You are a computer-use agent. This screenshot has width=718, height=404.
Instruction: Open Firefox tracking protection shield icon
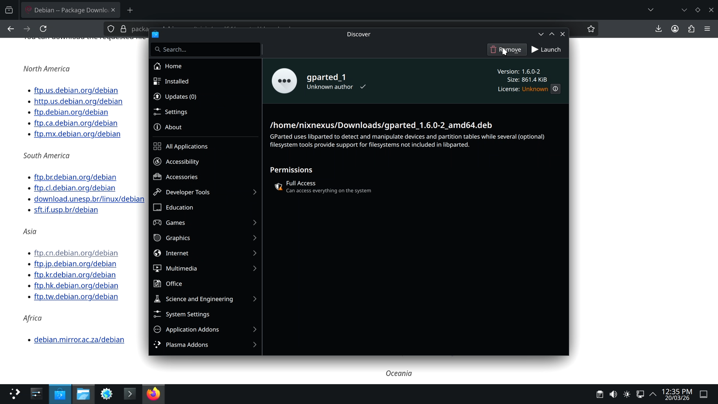tap(111, 29)
